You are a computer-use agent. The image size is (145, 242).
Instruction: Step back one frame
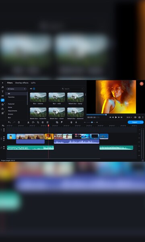coord(113,117)
